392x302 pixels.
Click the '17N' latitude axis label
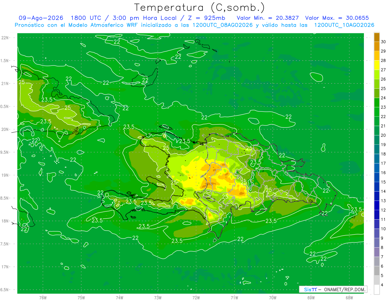coord(5,267)
